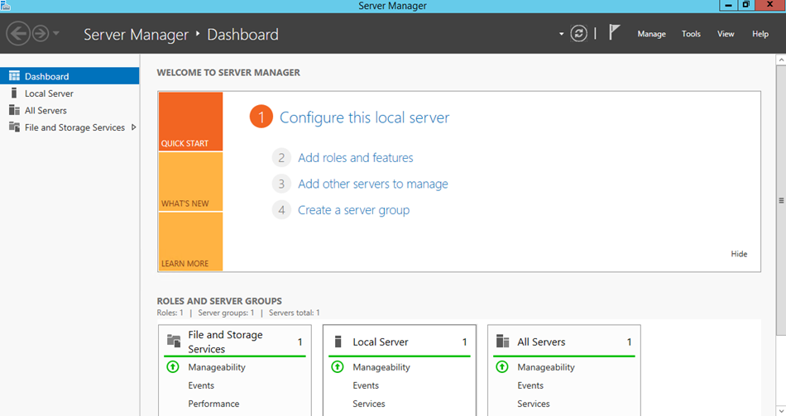The image size is (786, 416).
Task: Open the View menu
Action: click(726, 34)
